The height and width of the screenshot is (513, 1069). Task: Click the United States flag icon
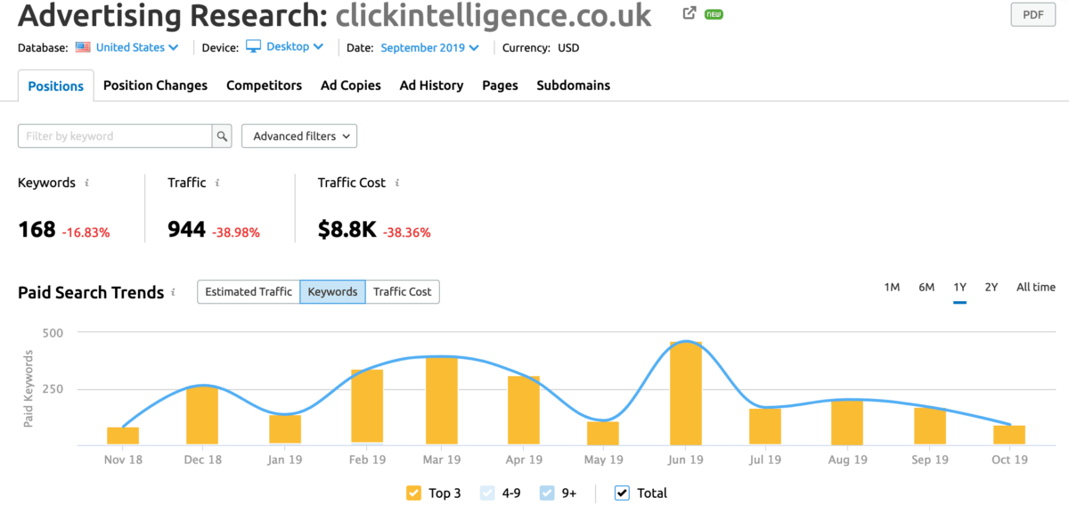point(83,47)
